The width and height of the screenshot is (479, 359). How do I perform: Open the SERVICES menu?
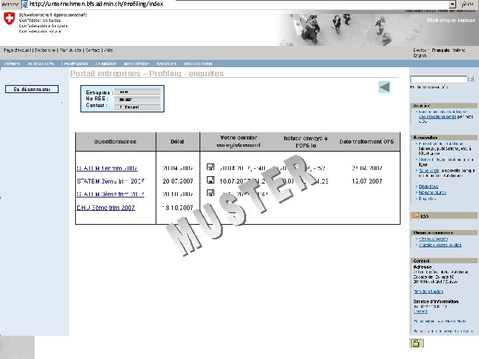pos(166,64)
